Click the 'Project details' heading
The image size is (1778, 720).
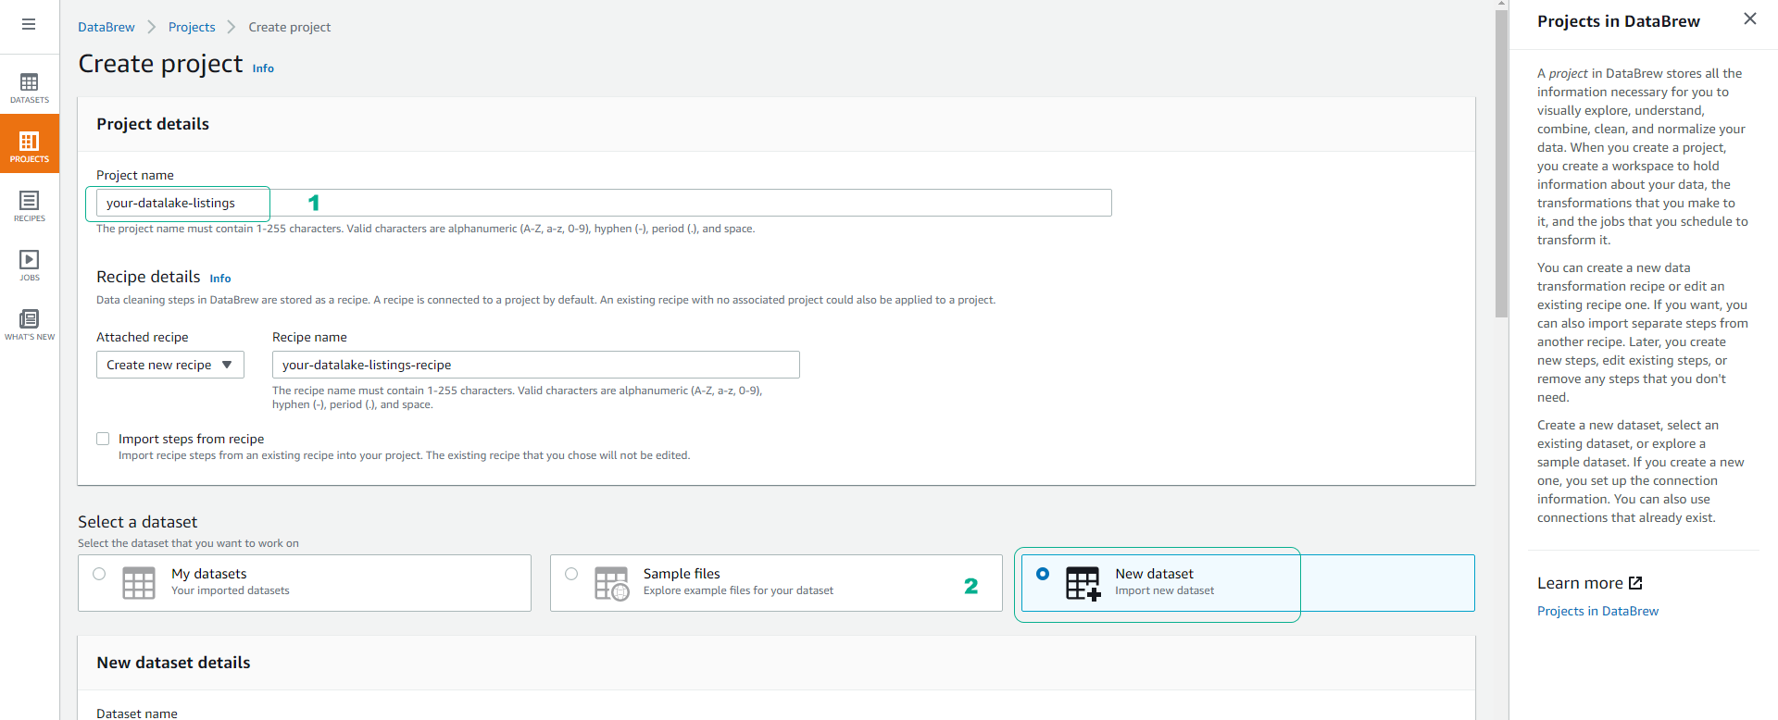point(153,124)
